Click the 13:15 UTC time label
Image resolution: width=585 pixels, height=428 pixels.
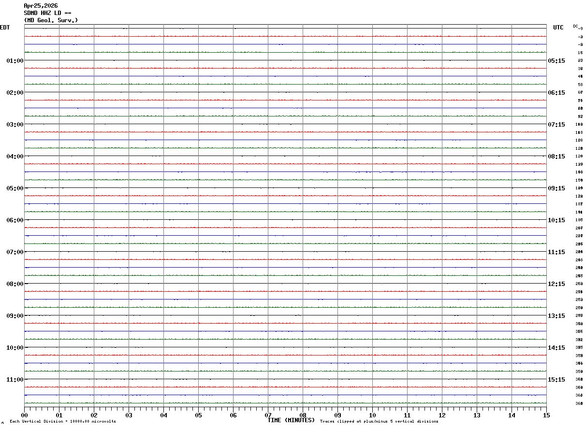[556, 315]
